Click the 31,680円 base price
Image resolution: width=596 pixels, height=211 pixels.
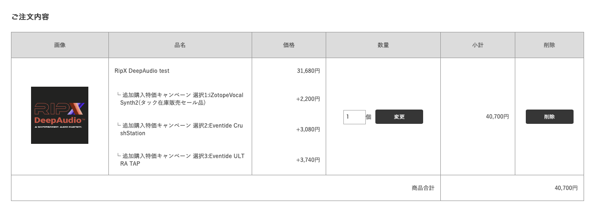(309, 71)
